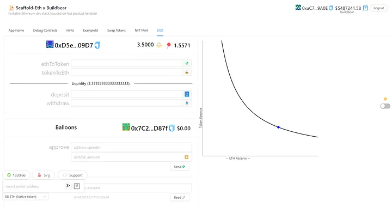Screen dimensions: 392x207
Task: Open the NFT Mint tab
Action: pos(141,31)
